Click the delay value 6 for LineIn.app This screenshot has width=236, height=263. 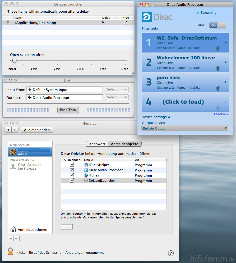coord(103,22)
